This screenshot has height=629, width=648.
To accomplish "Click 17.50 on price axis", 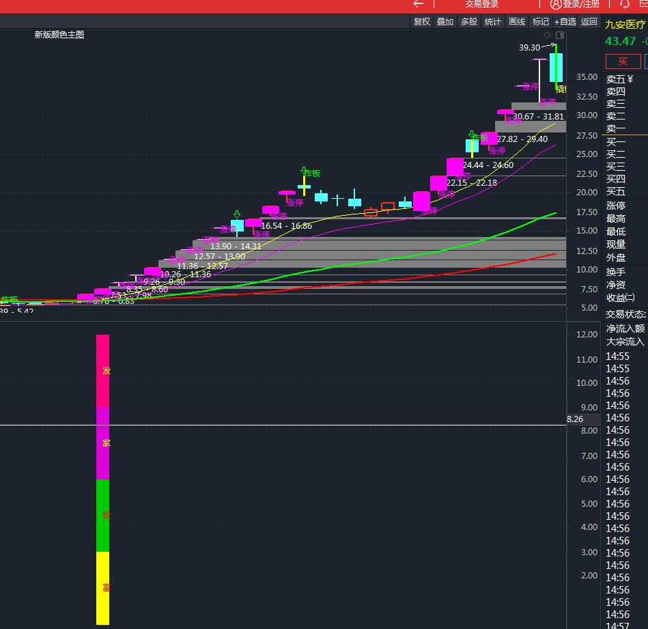I will click(x=587, y=212).
